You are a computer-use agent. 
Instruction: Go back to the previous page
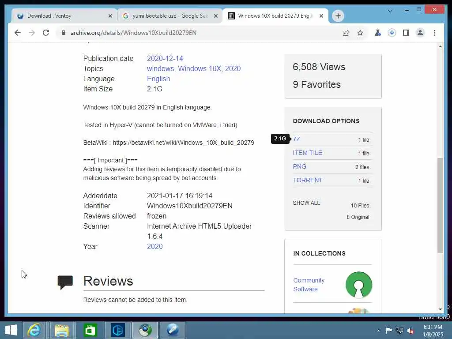[18, 33]
